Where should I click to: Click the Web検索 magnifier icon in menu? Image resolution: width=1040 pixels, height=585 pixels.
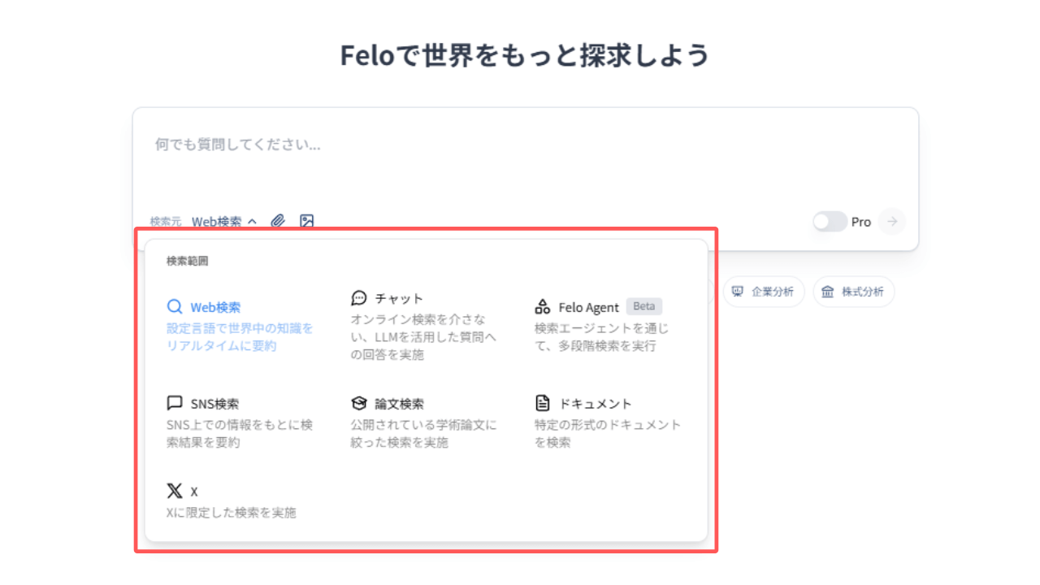click(175, 307)
